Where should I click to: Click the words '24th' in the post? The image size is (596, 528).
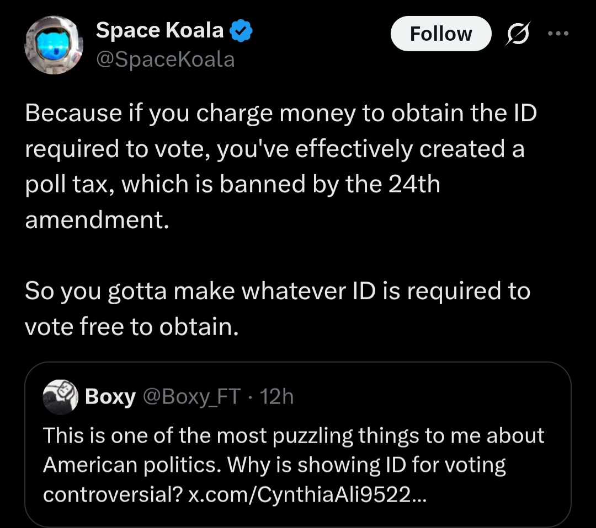414,184
